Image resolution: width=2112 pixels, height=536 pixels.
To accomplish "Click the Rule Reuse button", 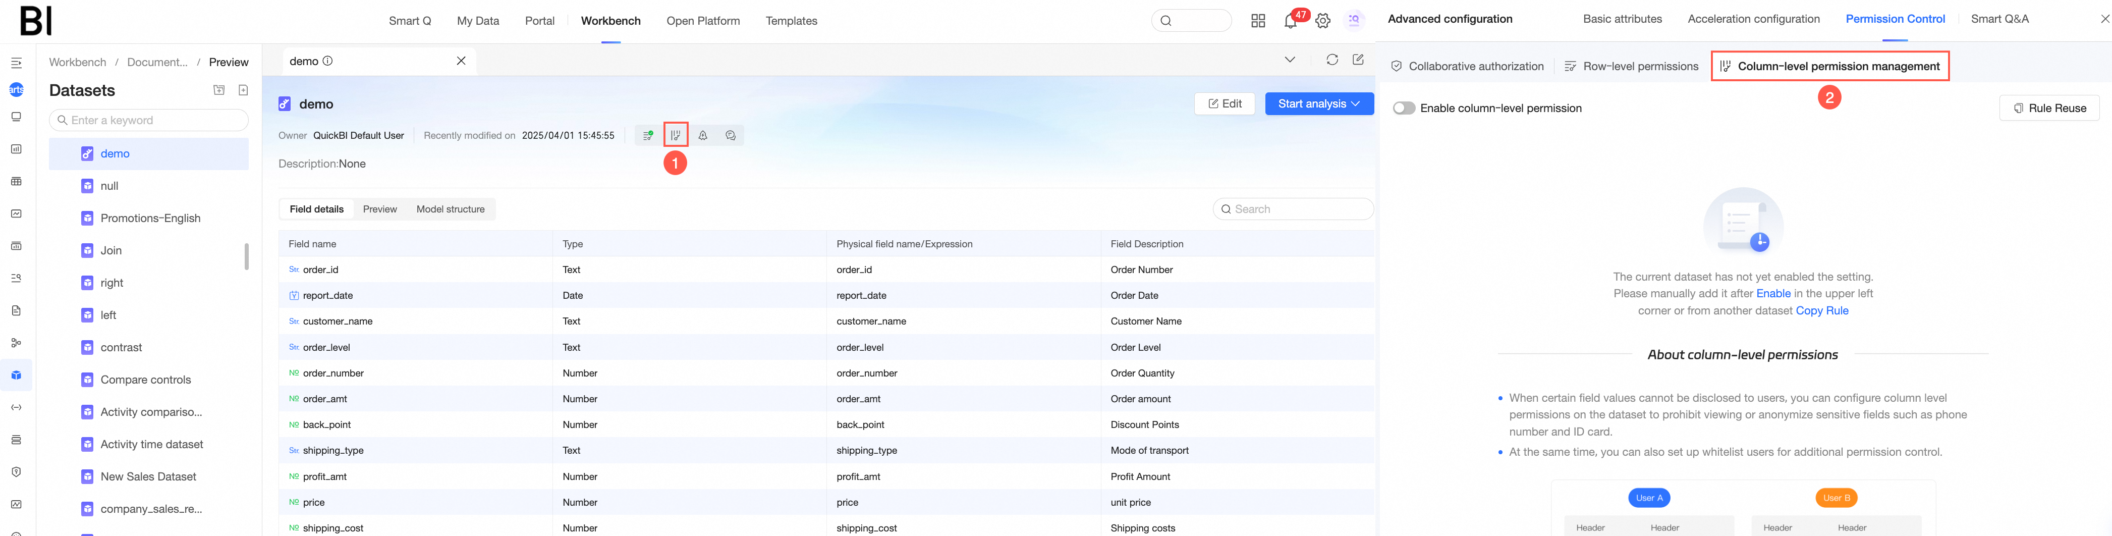I will point(2049,108).
